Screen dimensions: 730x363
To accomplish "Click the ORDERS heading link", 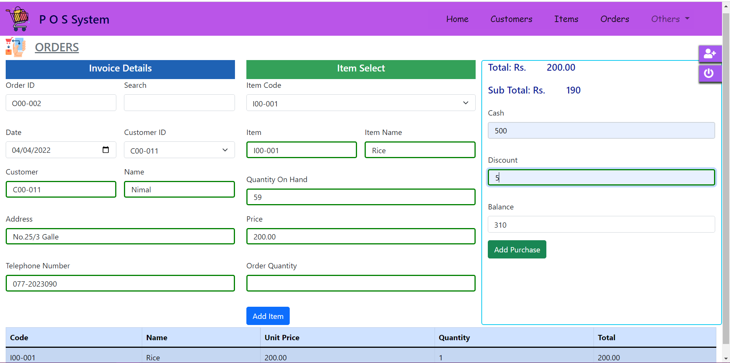I will 57,47.
